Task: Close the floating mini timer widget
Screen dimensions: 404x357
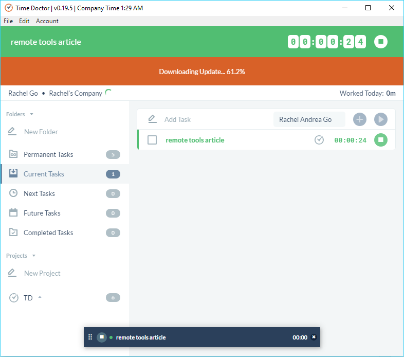Action: coord(314,337)
